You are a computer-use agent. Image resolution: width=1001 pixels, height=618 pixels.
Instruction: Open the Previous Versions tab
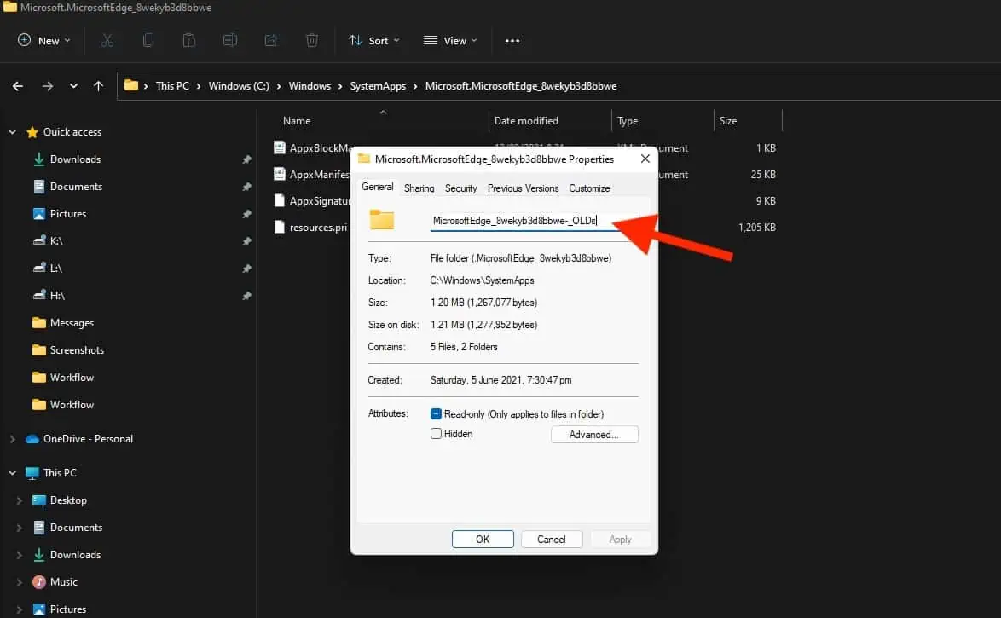click(523, 188)
